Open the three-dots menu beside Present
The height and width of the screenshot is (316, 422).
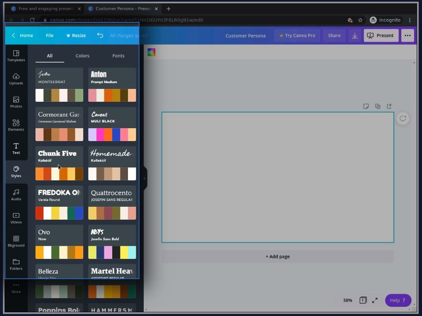click(x=408, y=36)
